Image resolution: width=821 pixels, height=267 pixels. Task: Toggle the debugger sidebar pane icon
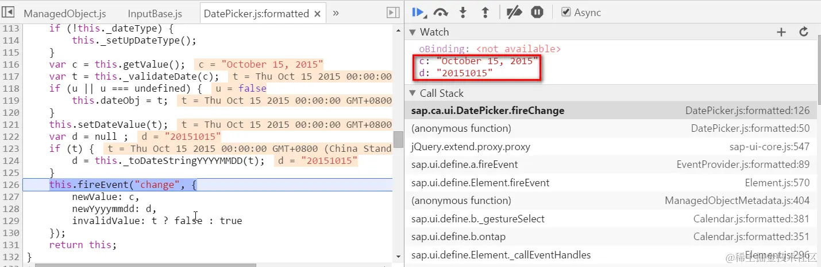393,13
